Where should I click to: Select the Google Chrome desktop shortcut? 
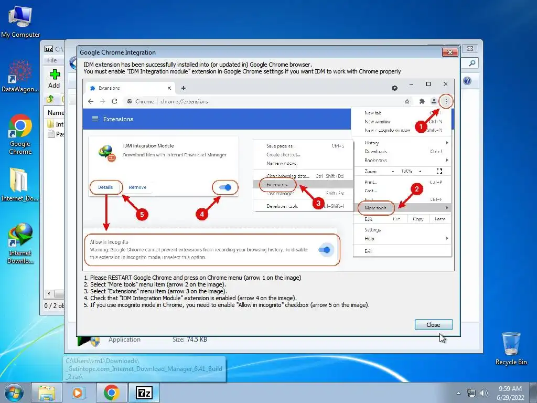pos(20,135)
